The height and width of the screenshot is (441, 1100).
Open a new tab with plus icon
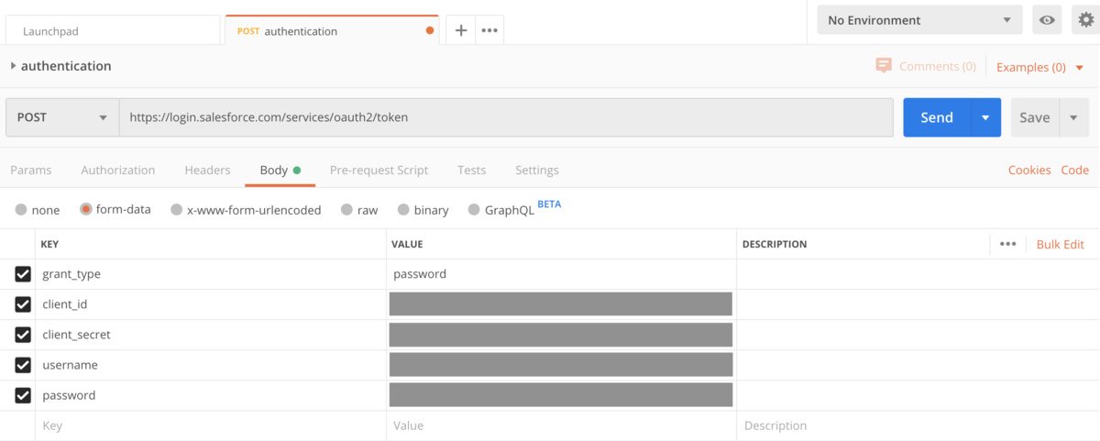(461, 30)
